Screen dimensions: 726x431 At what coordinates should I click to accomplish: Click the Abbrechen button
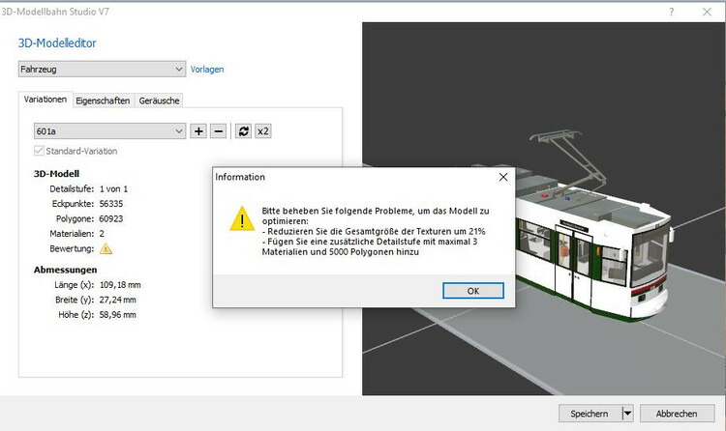677,414
